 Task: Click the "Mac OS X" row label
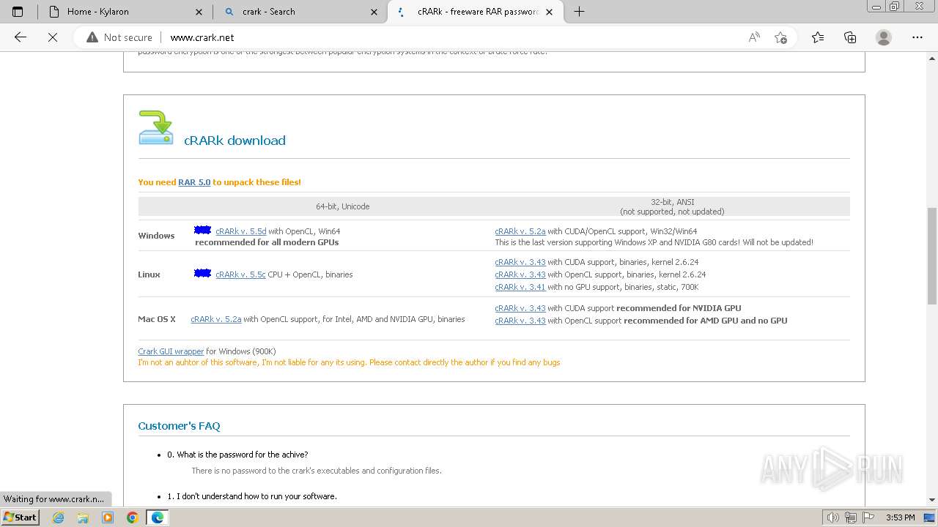157,319
